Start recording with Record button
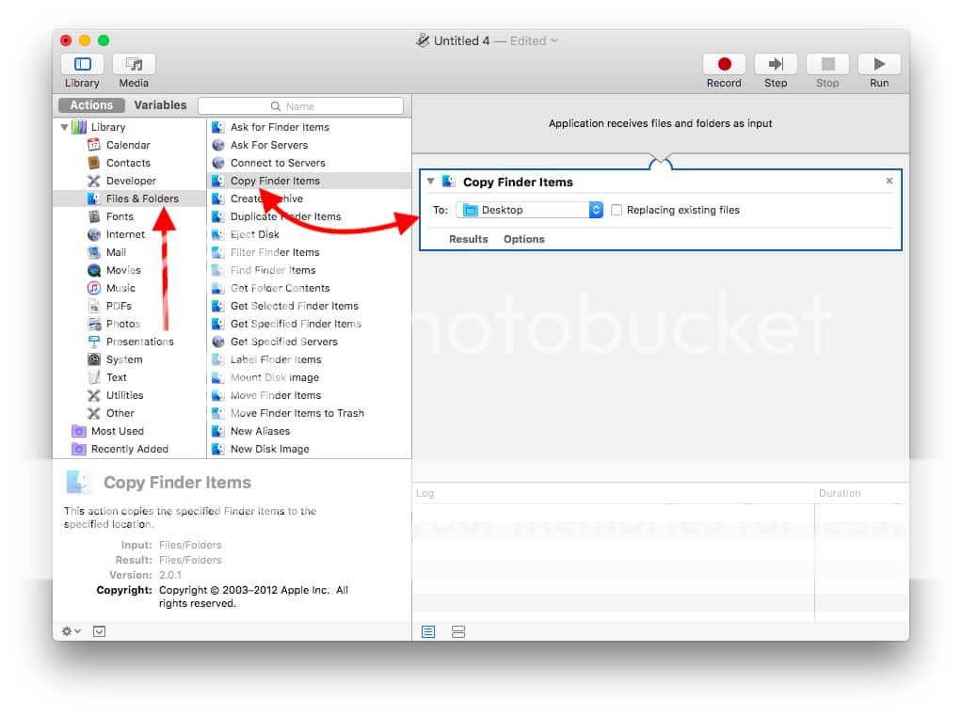962x716 pixels. 724,64
